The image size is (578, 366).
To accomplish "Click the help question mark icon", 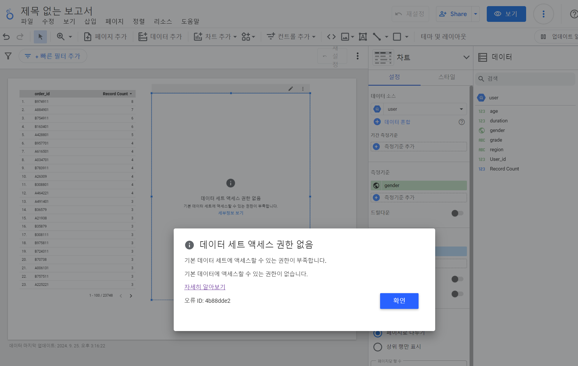I will pos(574,14).
